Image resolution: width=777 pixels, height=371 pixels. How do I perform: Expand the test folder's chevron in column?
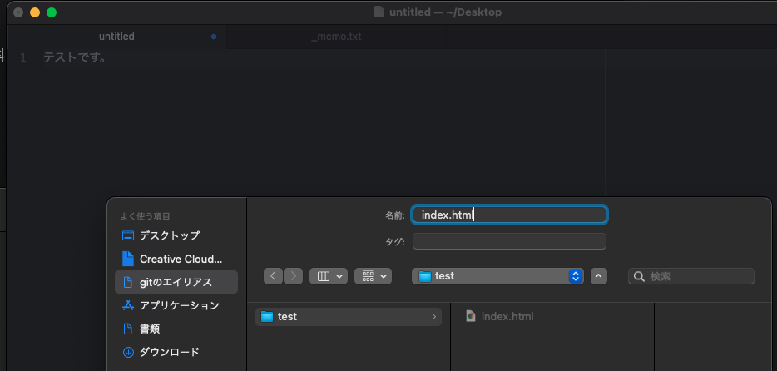pyautogui.click(x=434, y=317)
